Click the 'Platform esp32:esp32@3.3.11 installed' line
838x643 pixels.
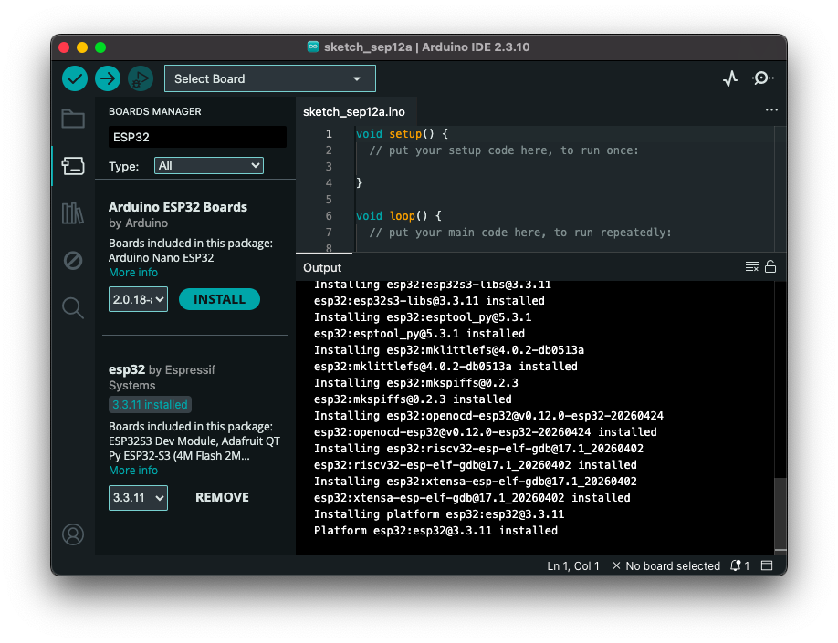tap(435, 530)
